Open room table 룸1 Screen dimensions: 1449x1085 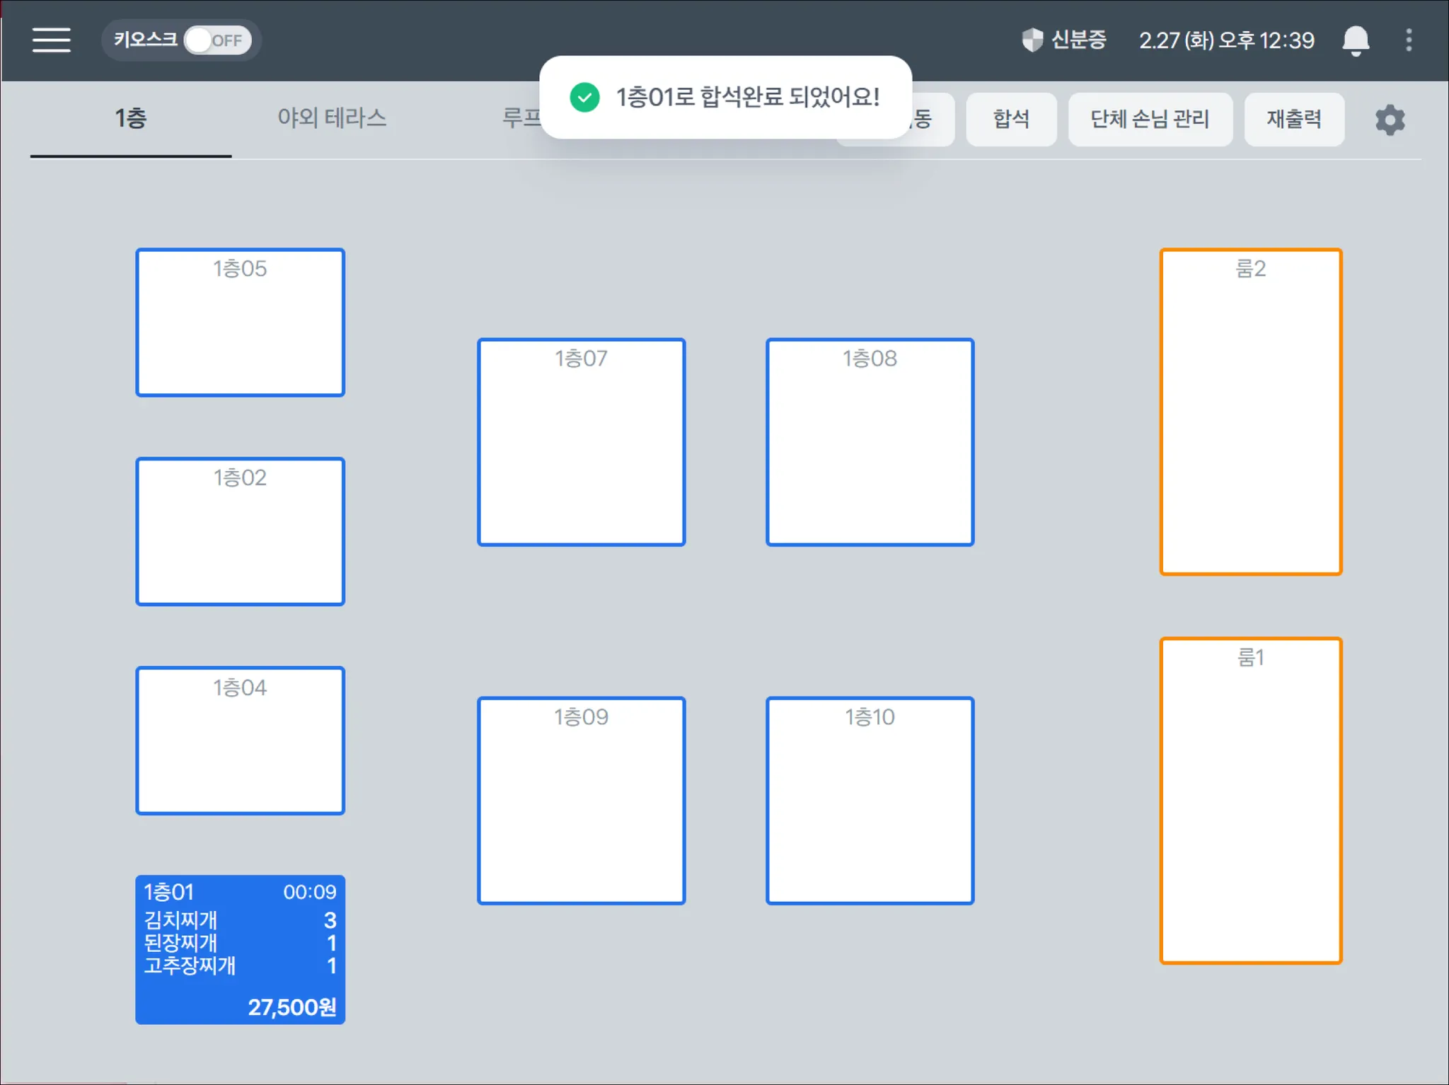[x=1249, y=801]
